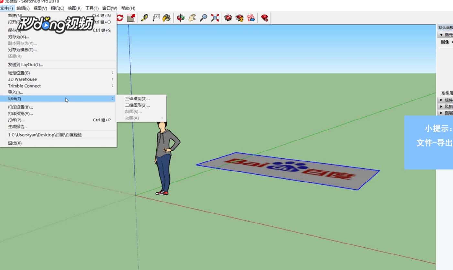Collapse the 图元信息 panel section
The image size is (453, 270).
point(446,35)
